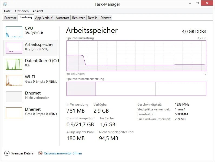Switch to the Autostart tab

(x=62, y=18)
